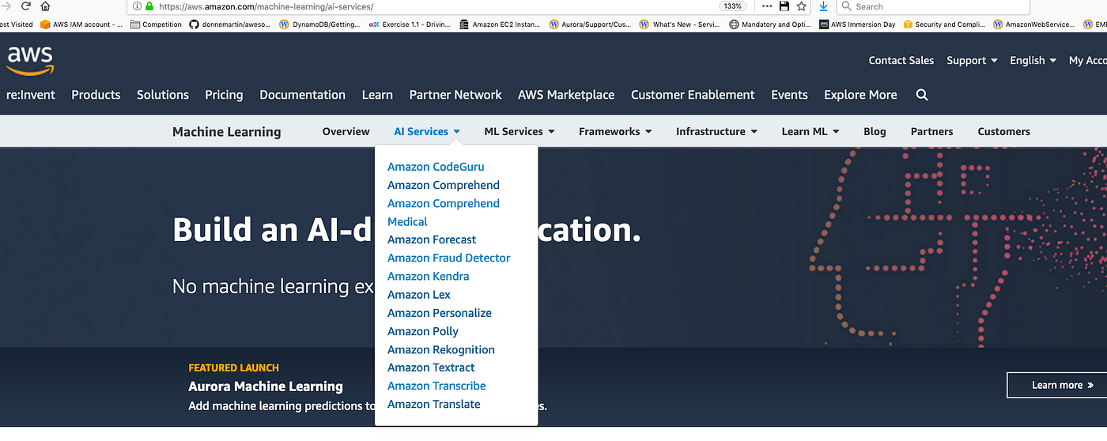The width and height of the screenshot is (1107, 441).
Task: Click inside the browser Search field
Action: point(933,6)
